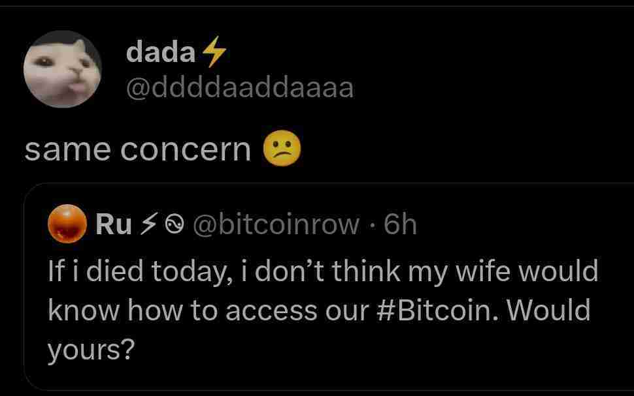Open the Ru display name
Image resolution: width=634 pixels, height=396 pixels.
pyautogui.click(x=108, y=225)
